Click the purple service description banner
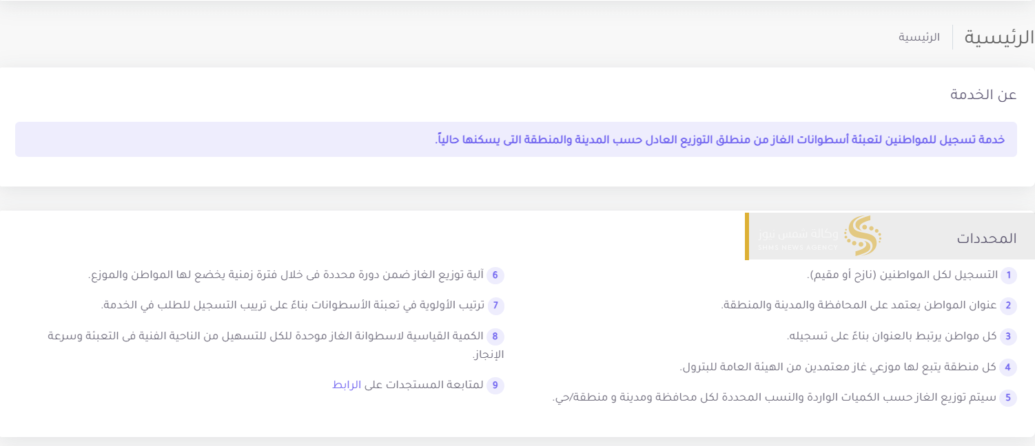1035x446 pixels. 517,139
